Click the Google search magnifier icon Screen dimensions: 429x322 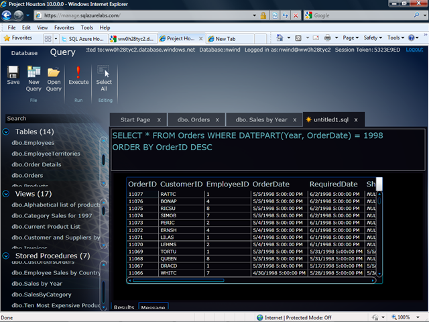[x=416, y=15]
